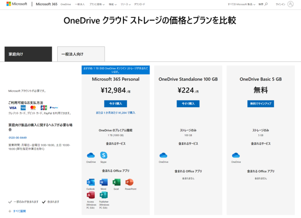Image resolution: width=301 pixels, height=218 pixels.
Task: Click the 含まれます legend checkmark
Action: click(44, 202)
